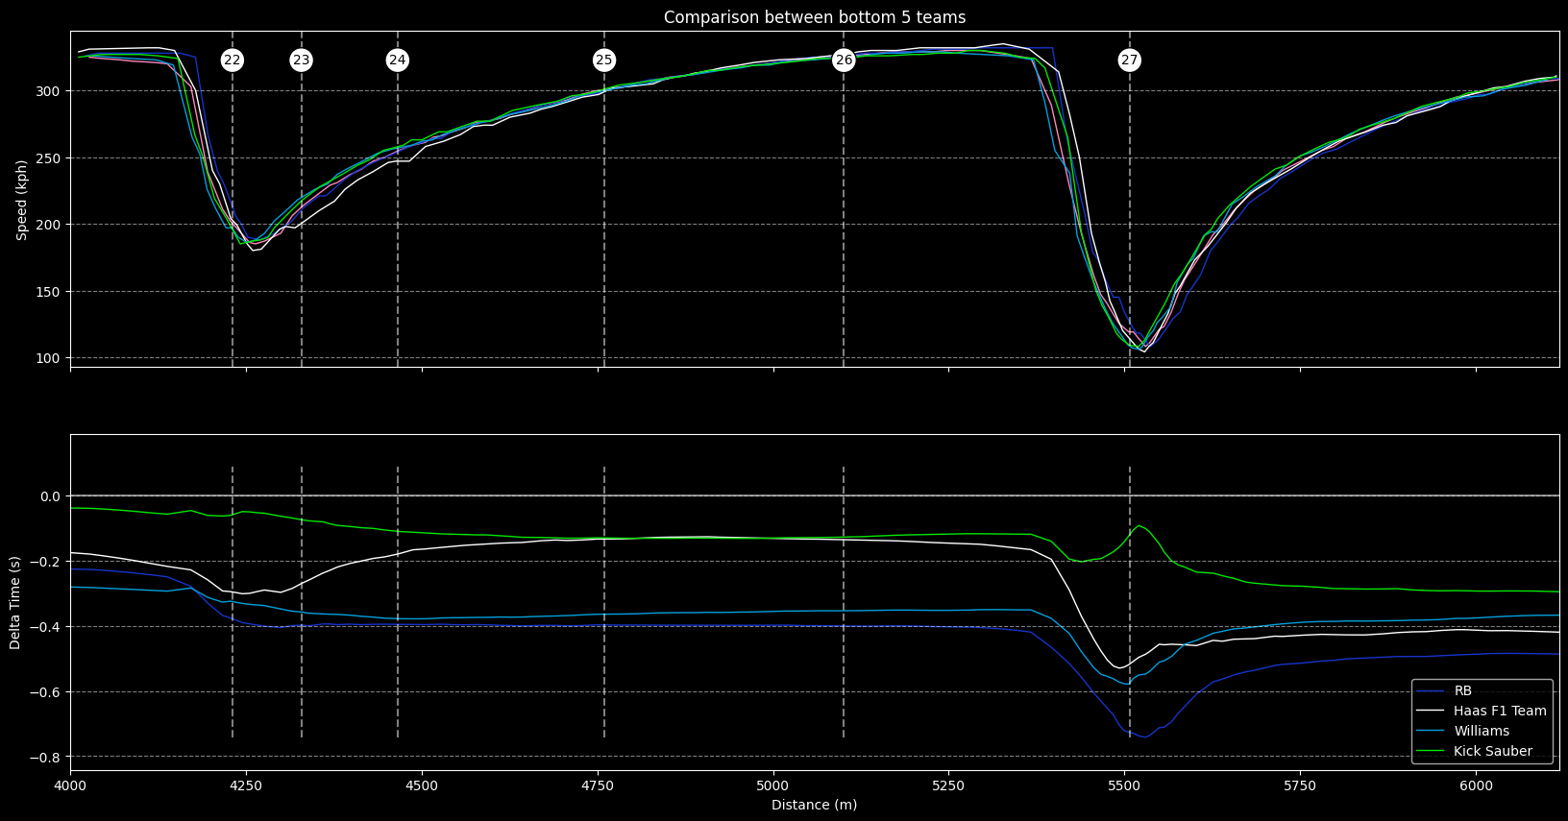This screenshot has width=1568, height=821.
Task: Select the corner 25 marker circle
Action: coord(603,60)
